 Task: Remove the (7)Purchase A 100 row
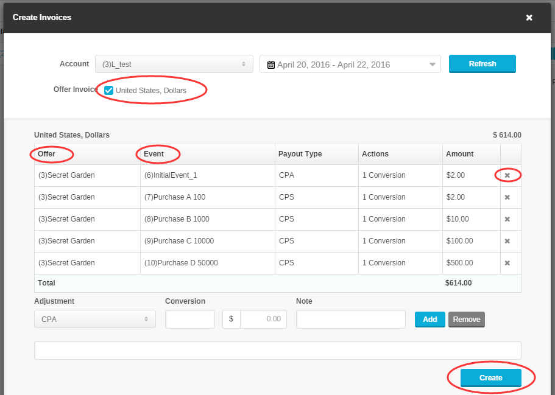coord(507,197)
